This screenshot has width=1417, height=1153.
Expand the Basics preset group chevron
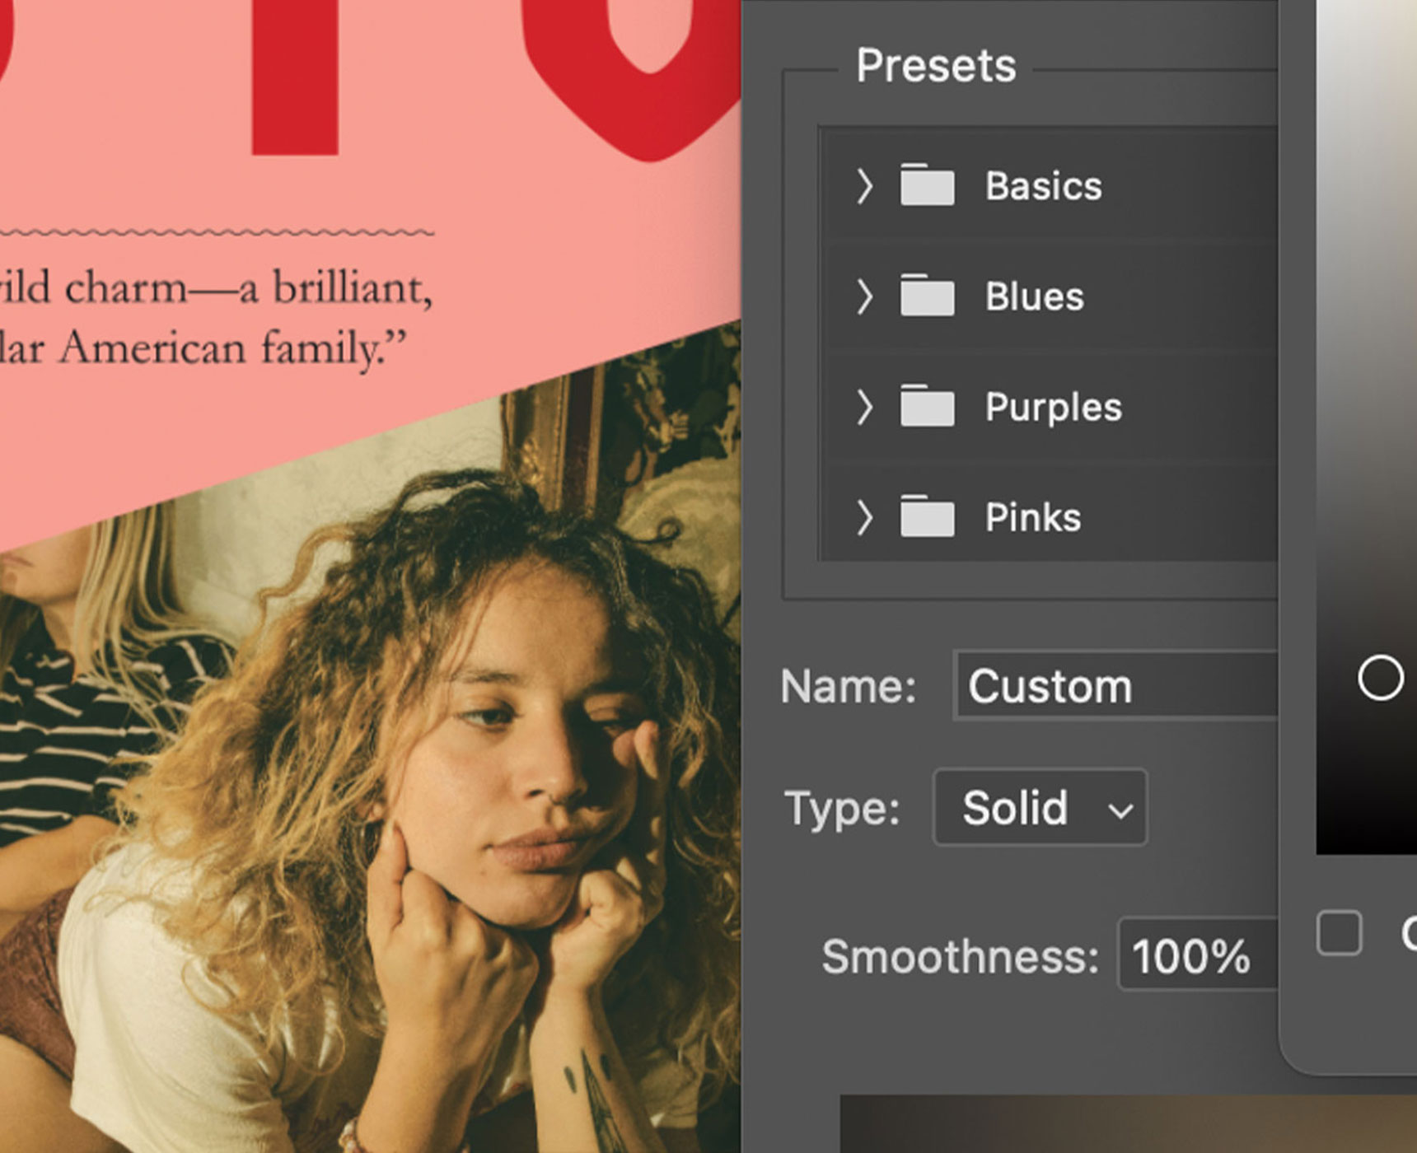click(x=863, y=186)
